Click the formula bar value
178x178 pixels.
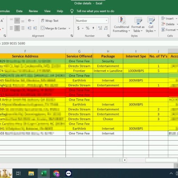pyautogui.click(x=13, y=43)
